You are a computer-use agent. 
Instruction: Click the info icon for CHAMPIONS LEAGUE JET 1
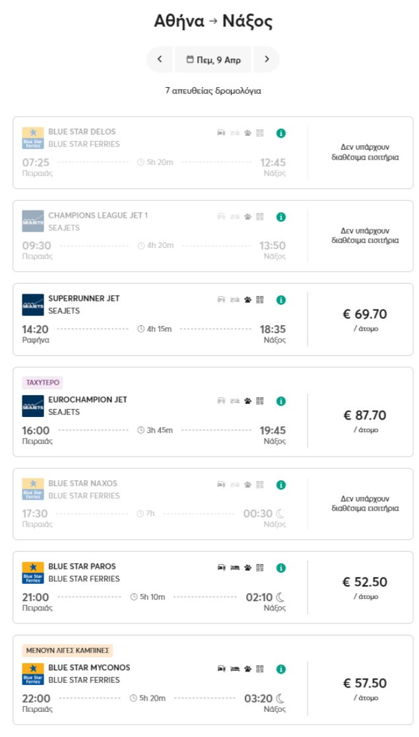pyautogui.click(x=281, y=216)
